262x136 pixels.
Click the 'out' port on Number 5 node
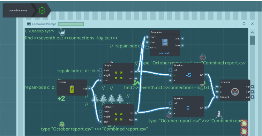206,108
